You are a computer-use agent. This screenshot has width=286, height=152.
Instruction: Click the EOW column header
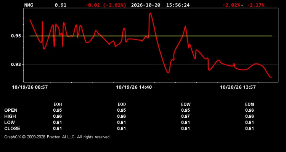(186, 104)
